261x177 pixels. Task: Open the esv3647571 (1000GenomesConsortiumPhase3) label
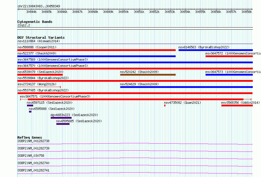click(x=55, y=96)
